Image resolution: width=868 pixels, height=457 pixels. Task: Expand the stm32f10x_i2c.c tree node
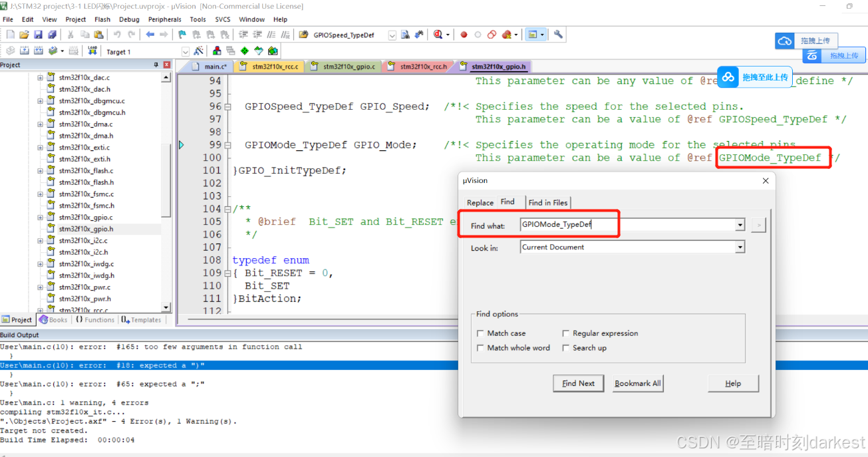(x=40, y=241)
